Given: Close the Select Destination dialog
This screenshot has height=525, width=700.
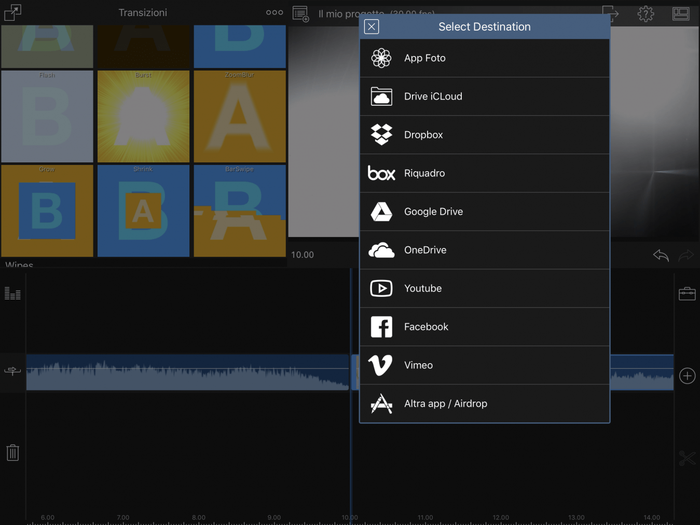Looking at the screenshot, I should [x=372, y=26].
